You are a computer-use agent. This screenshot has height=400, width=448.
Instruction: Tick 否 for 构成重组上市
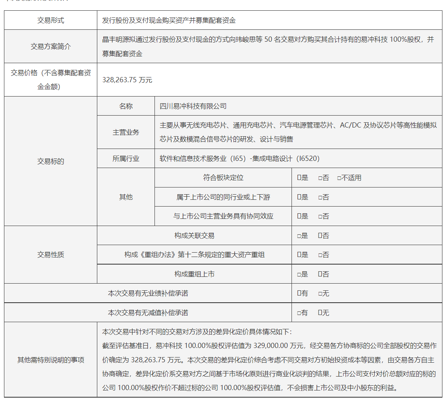coord(320,274)
